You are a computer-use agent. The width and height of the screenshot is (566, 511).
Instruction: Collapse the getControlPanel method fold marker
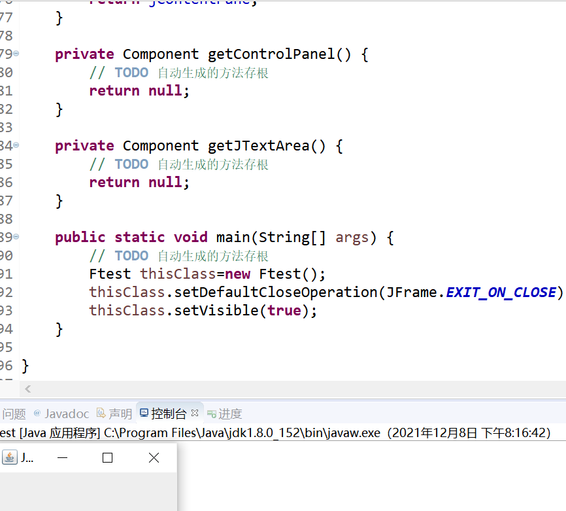point(16,53)
